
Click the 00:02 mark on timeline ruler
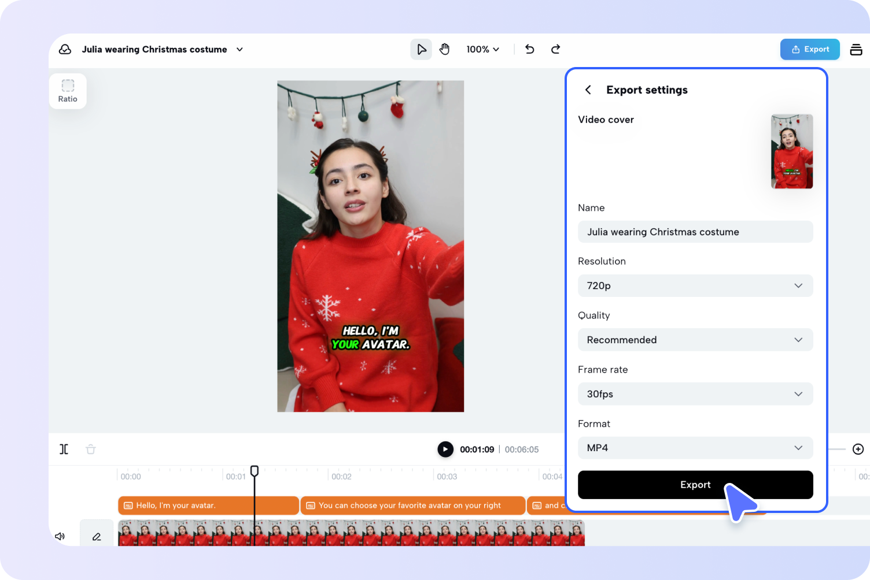tap(341, 477)
